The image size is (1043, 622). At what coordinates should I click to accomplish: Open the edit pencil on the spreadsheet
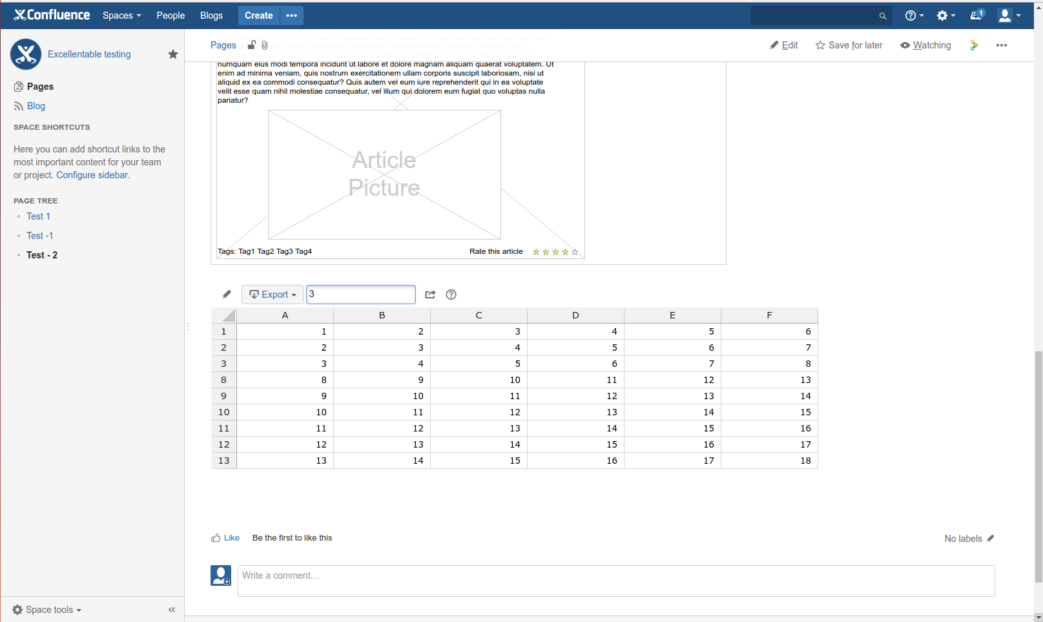tap(226, 294)
